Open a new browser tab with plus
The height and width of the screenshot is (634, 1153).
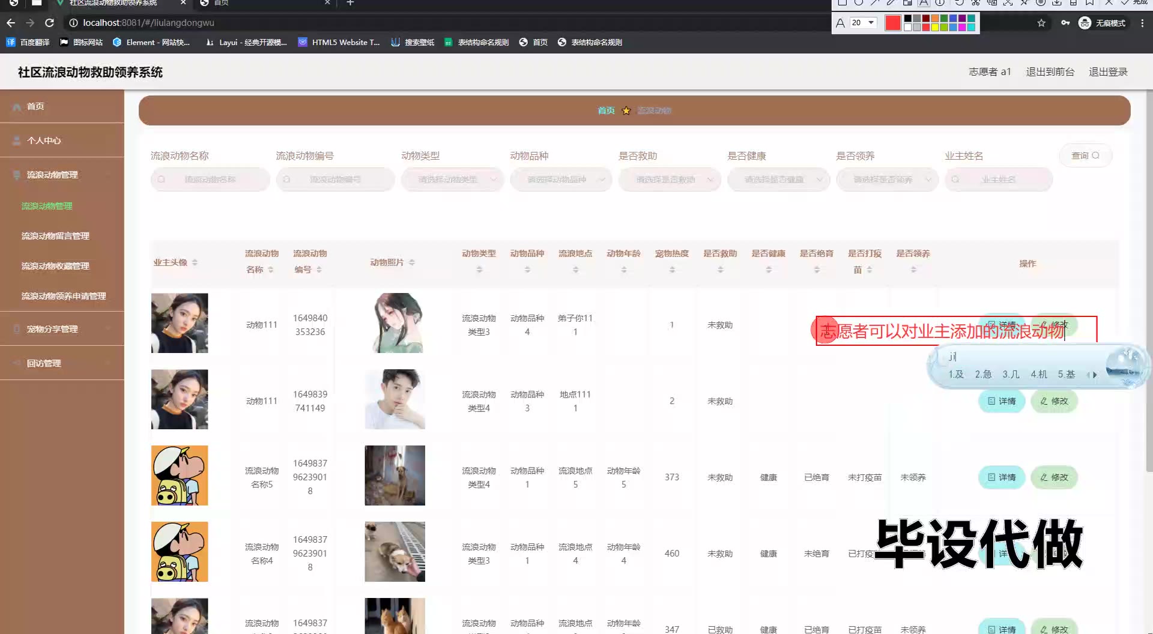pyautogui.click(x=350, y=3)
